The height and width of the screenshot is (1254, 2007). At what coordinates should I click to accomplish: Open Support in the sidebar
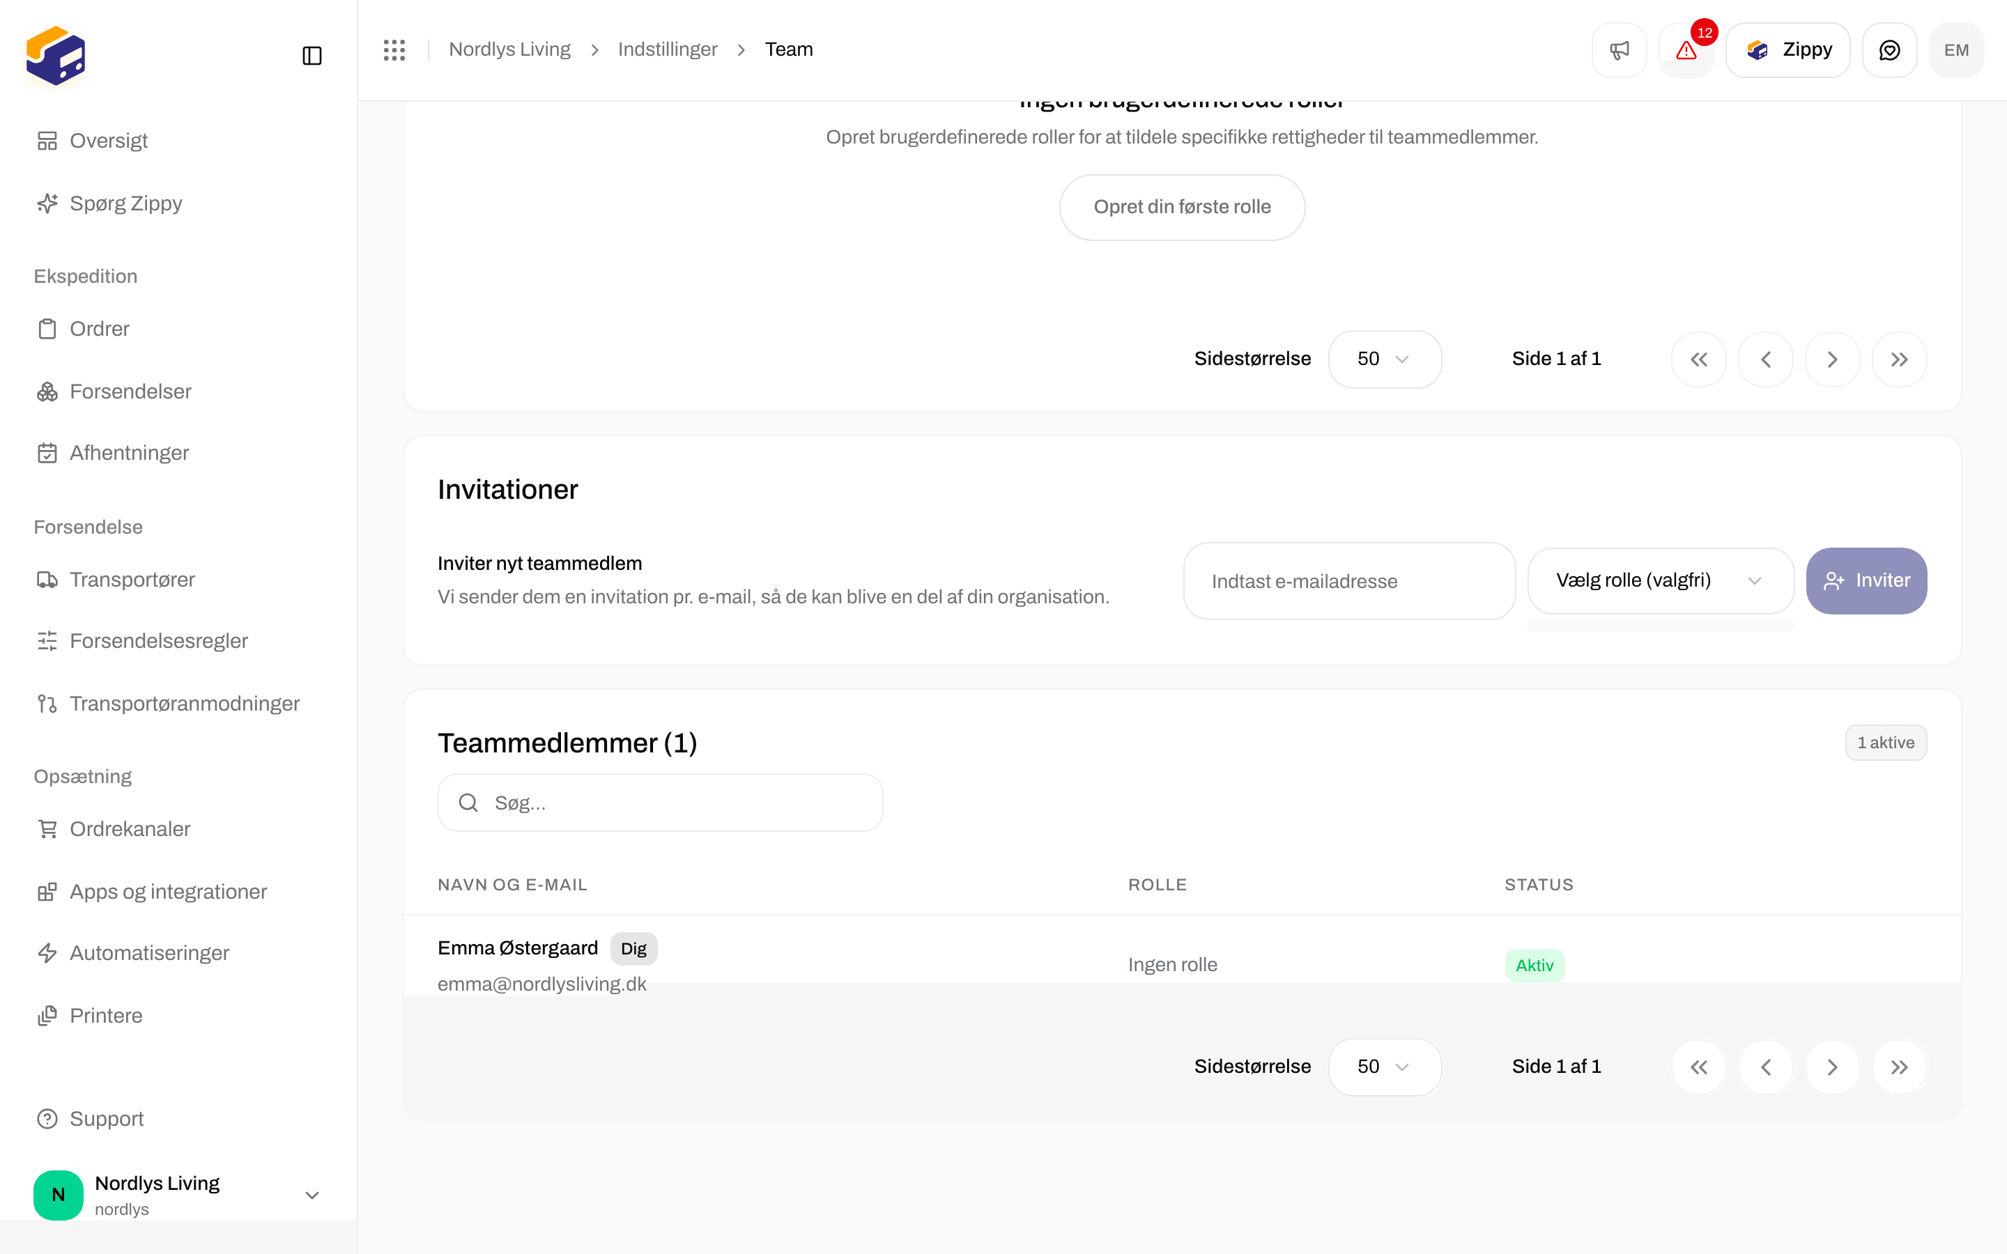178,1119
